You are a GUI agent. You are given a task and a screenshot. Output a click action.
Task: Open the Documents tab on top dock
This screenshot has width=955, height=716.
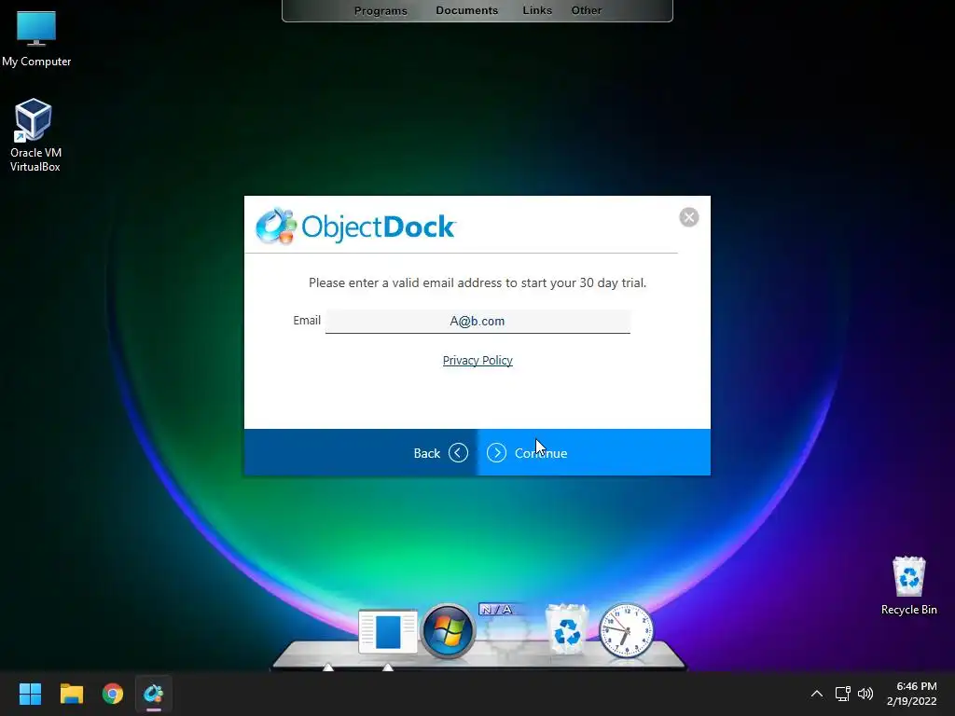pos(466,10)
